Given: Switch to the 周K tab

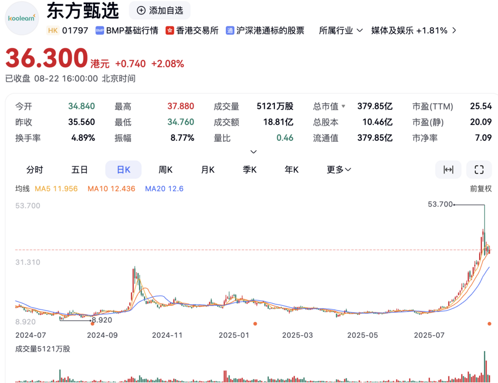Looking at the screenshot, I should tap(165, 170).
